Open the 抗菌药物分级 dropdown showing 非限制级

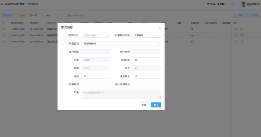146,35
